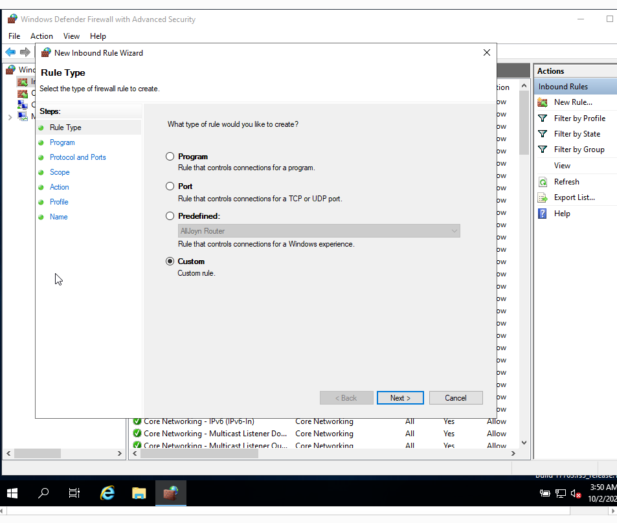Screen dimensions: 617x523
Task: Open View in the Actions pane
Action: pos(562,166)
